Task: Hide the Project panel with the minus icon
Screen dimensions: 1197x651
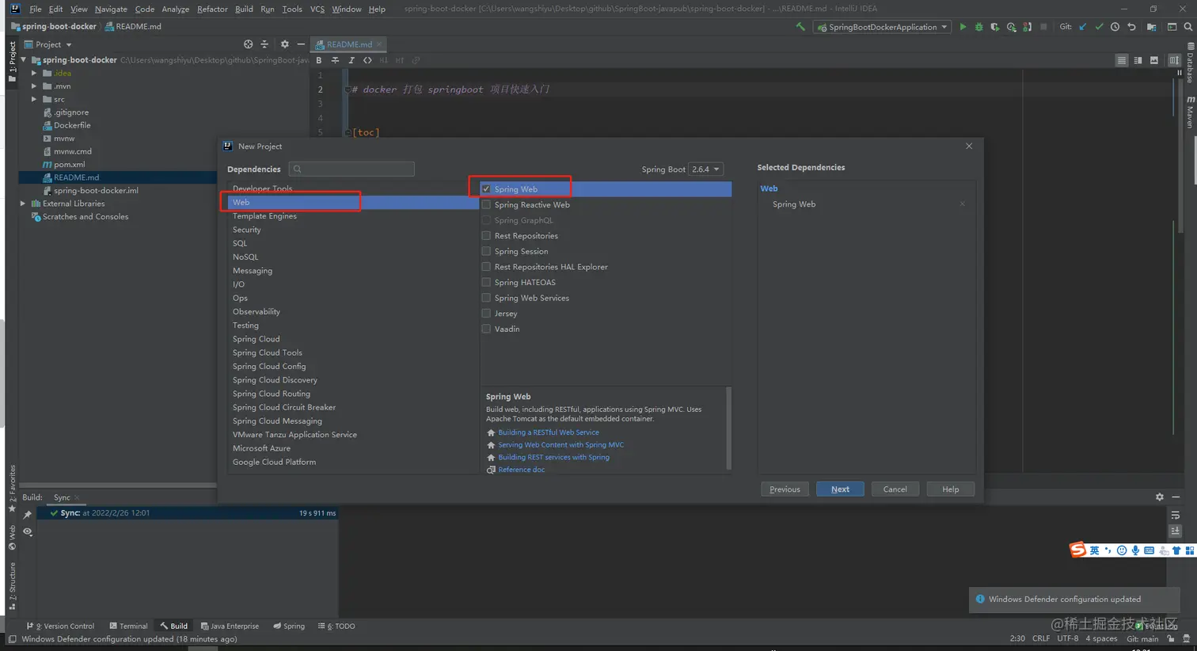Action: [x=301, y=44]
